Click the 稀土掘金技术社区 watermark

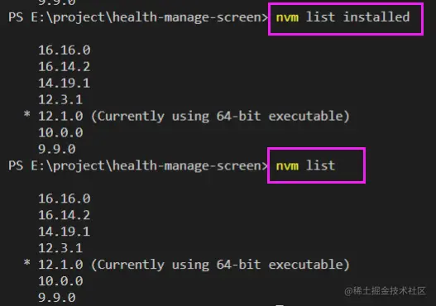point(385,291)
